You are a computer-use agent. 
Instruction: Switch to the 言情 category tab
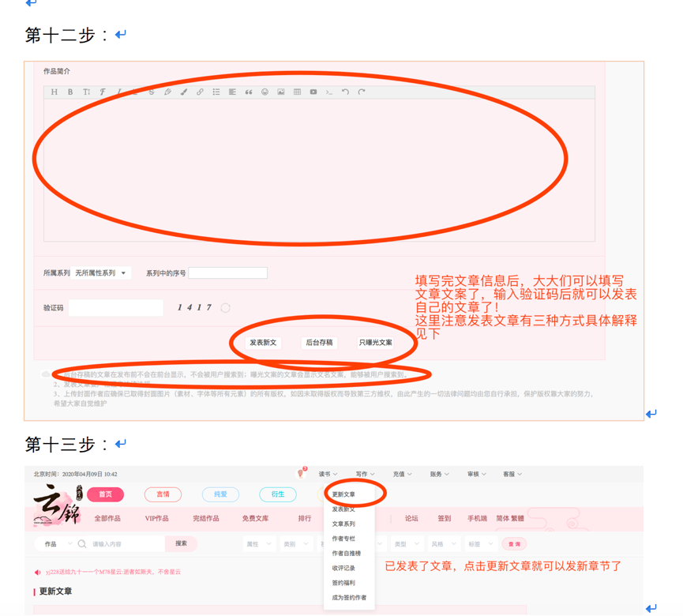[x=163, y=494]
